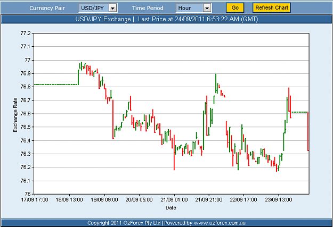Click the 17/09 17:00 date label
Image resolution: width=333 pixels, height=227 pixels.
click(35, 200)
